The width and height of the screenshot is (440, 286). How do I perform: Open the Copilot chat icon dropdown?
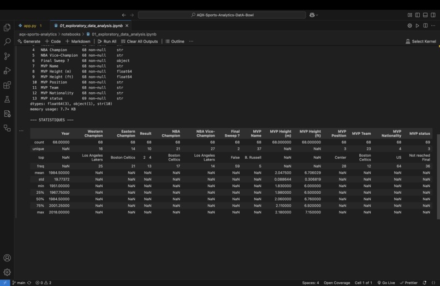point(313,15)
